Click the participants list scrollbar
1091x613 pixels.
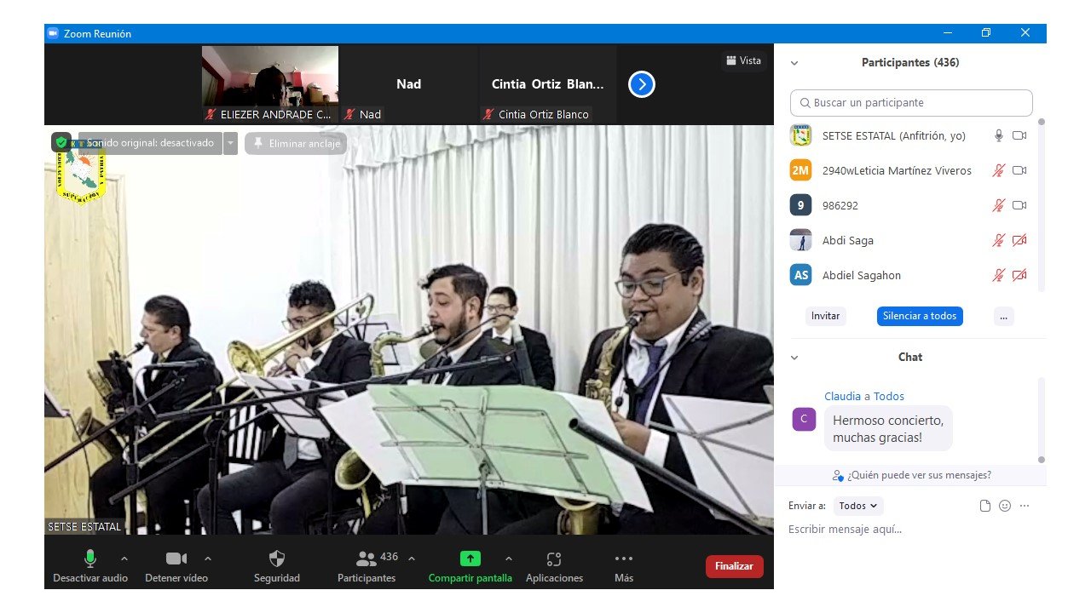1041,204
